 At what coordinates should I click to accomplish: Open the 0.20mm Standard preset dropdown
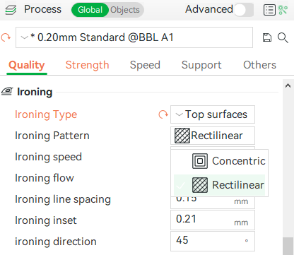(134, 37)
